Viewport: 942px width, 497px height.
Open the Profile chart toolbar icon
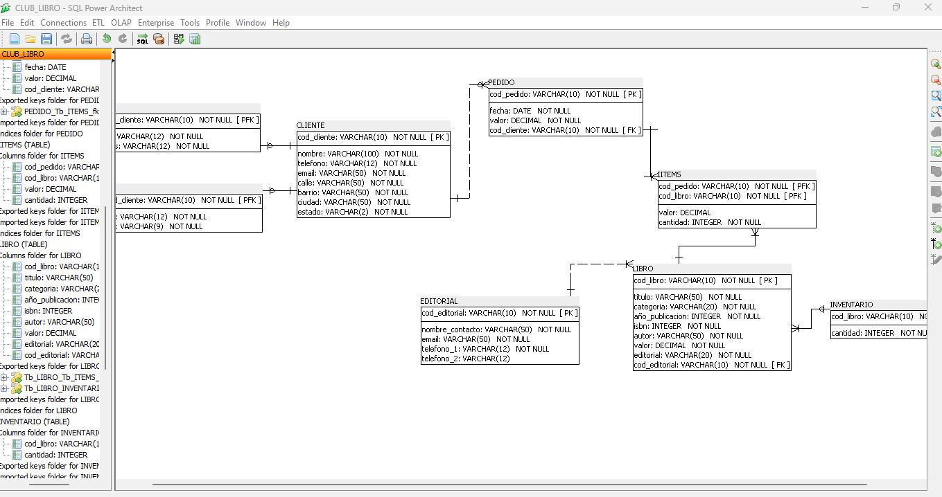point(195,39)
